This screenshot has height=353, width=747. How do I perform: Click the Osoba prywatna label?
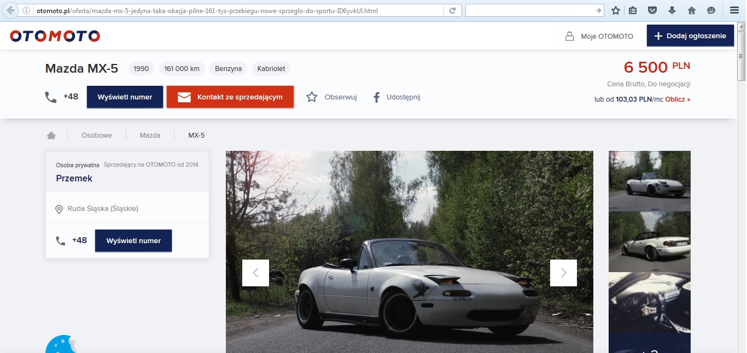78,165
